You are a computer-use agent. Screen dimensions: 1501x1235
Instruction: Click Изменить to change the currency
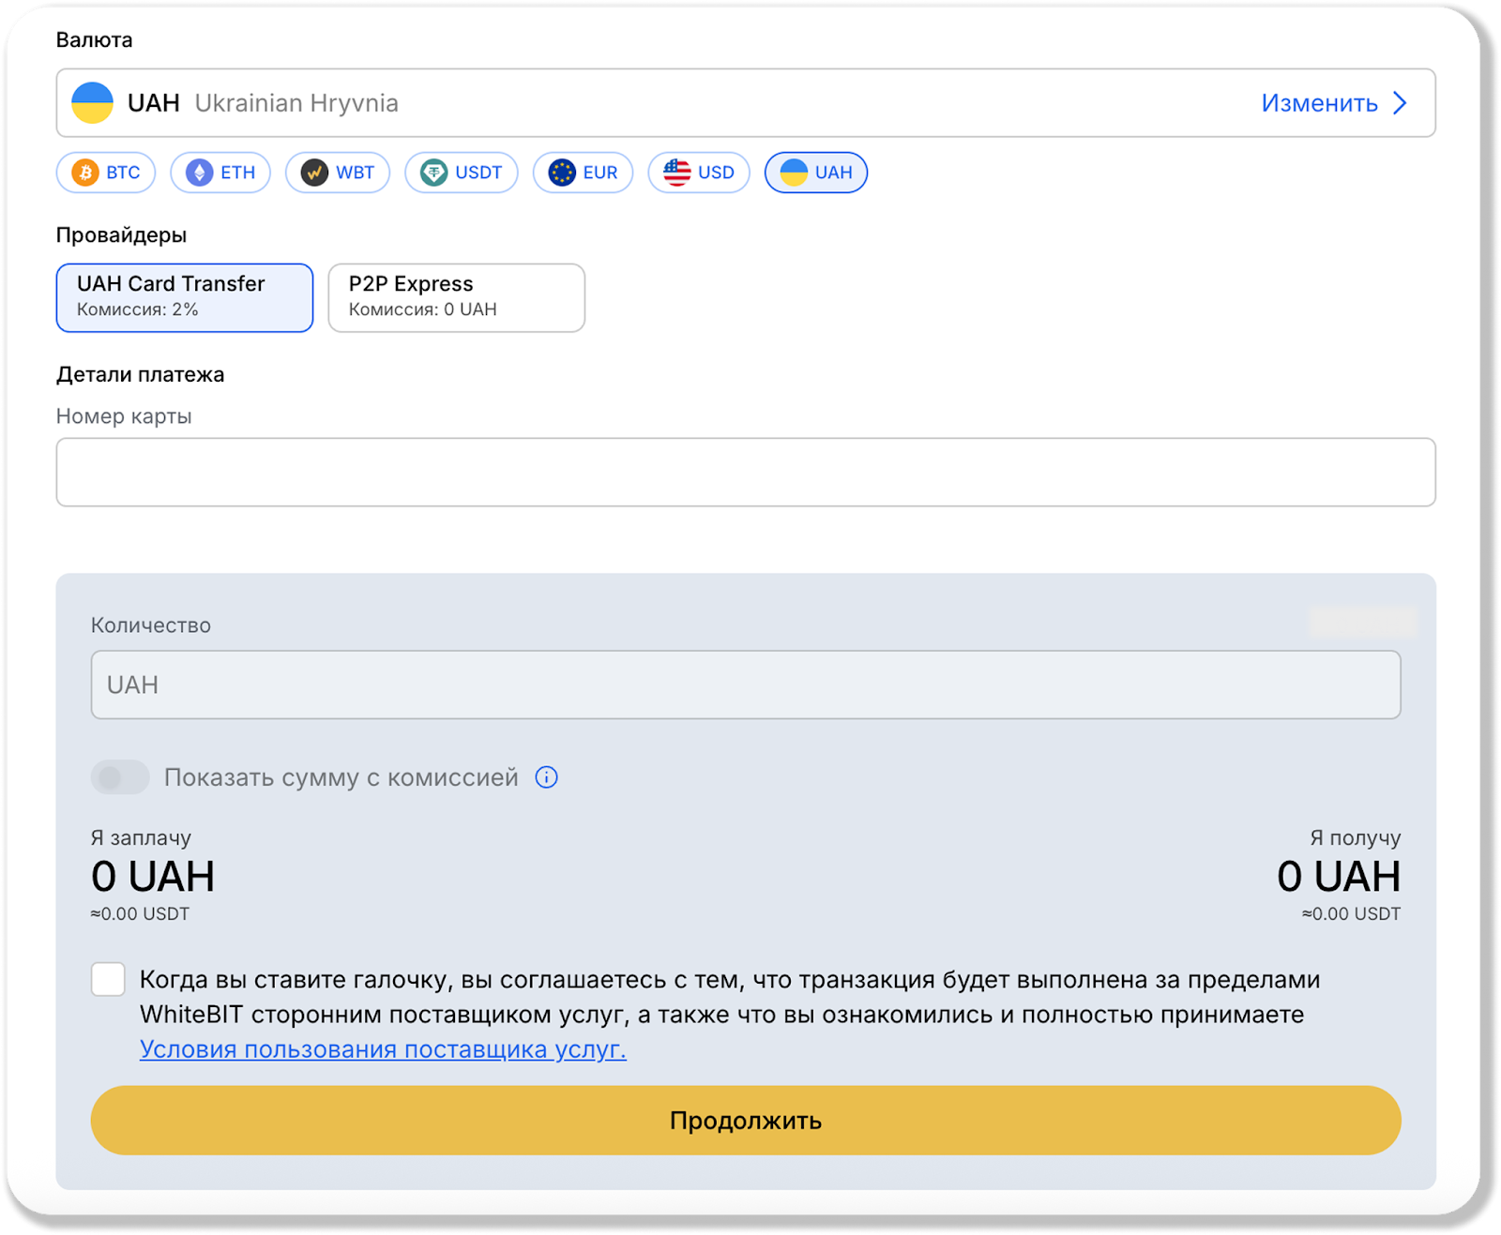pyautogui.click(x=1318, y=103)
